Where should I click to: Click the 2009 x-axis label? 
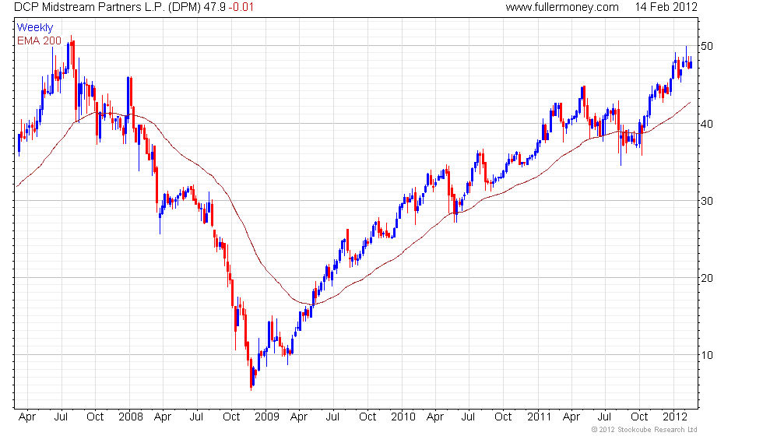(267, 417)
